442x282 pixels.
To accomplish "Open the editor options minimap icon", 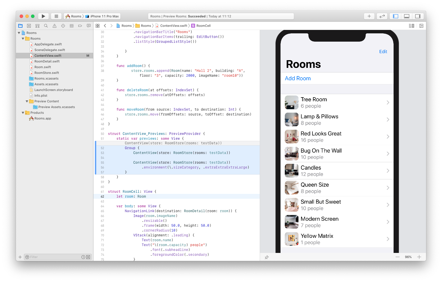I will (411, 26).
